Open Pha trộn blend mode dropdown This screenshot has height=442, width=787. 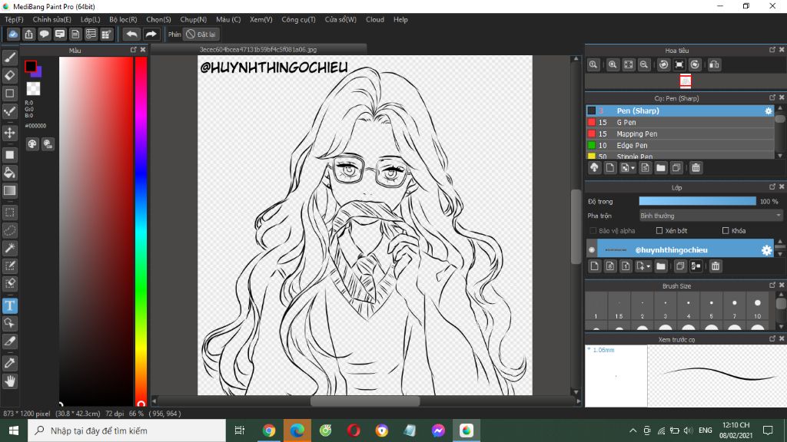pyautogui.click(x=710, y=216)
